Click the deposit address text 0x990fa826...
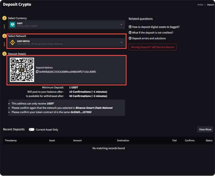Screen dimensions: 215x176 coord(68,72)
